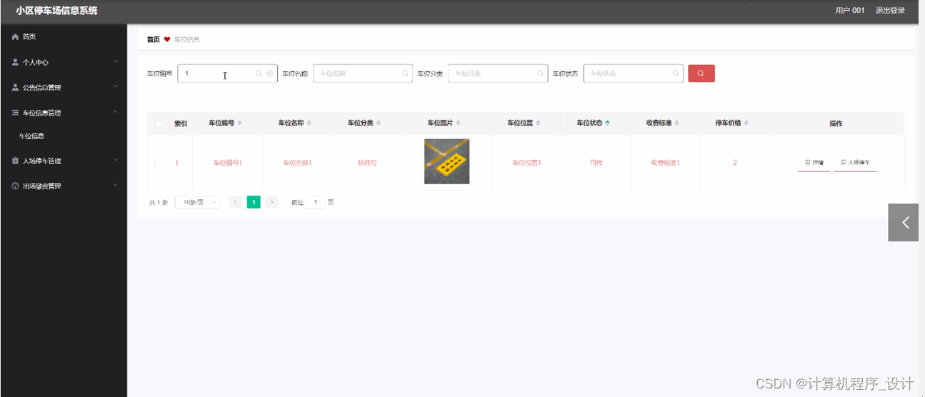
Task: Click the 车位信息管理 list icon
Action: point(15,113)
